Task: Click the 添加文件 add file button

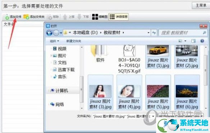Action: [x=13, y=17]
